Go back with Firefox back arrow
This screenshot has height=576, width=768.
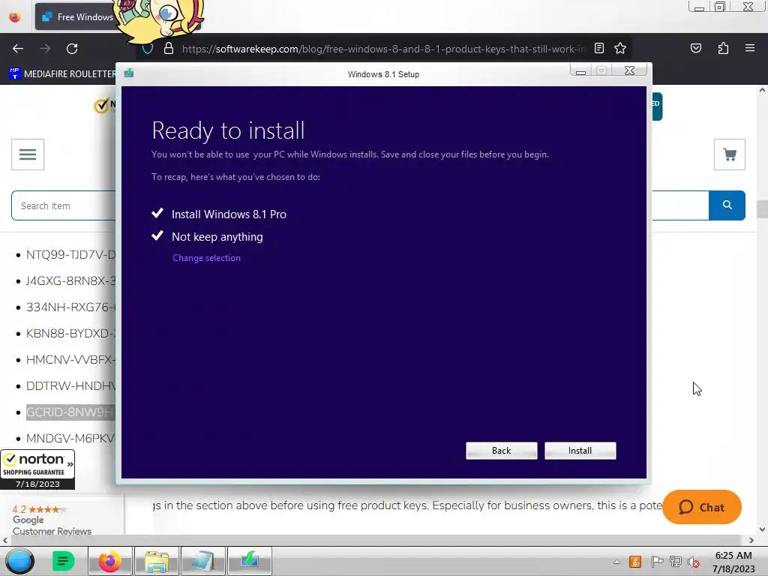click(x=18, y=49)
